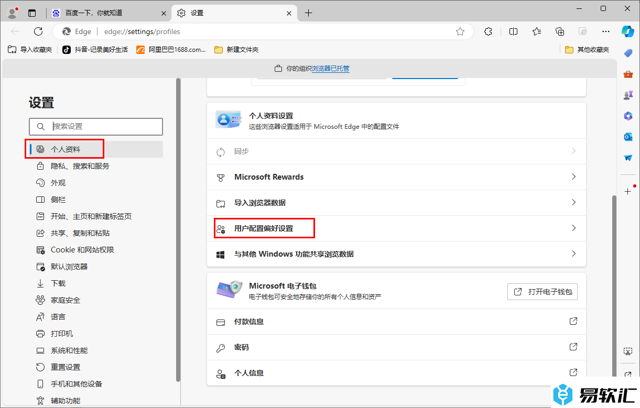Open the Games chess sidebar icon
Screen dimensions: 640x408
click(x=628, y=95)
